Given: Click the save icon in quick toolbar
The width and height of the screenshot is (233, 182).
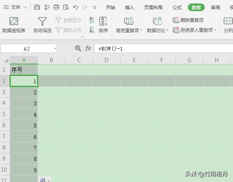Looking at the screenshot, I should (37, 7).
